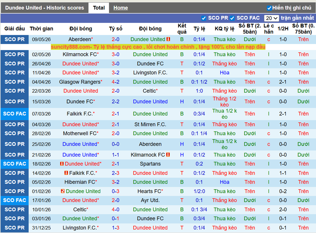Viewport: 316px width, 233px height.
Task: Click SCO FAC league label for 18/02/26
Action: [15, 164]
